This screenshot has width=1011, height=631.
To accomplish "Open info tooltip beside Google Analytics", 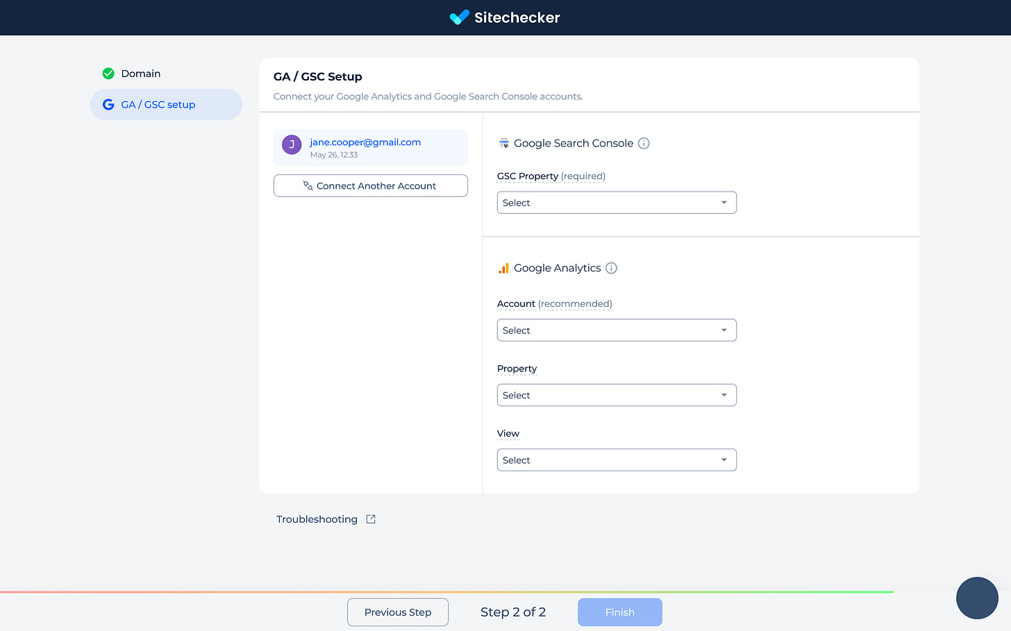I will coord(611,268).
